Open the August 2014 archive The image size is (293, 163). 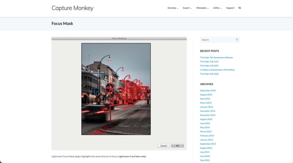206,119
